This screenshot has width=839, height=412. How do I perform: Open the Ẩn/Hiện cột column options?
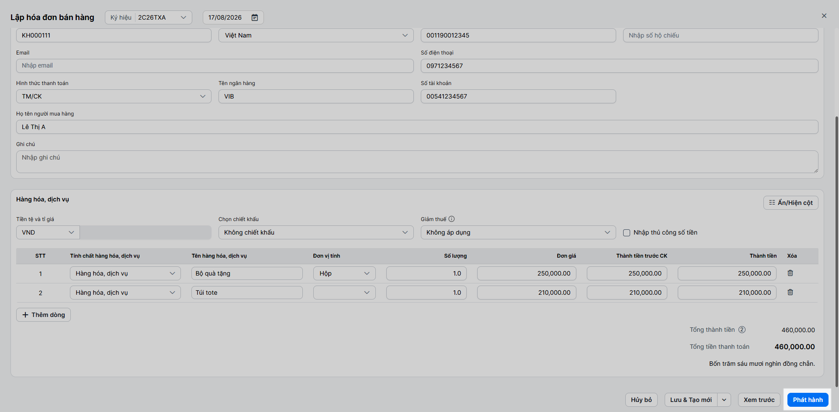point(790,203)
